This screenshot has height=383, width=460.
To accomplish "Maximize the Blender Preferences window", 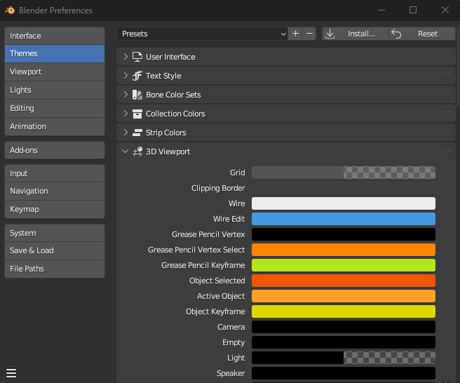I will coord(413,10).
